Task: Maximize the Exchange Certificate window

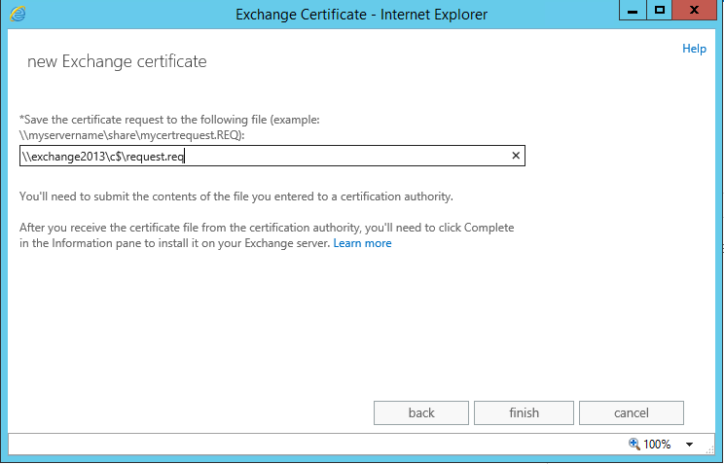Action: (659, 11)
